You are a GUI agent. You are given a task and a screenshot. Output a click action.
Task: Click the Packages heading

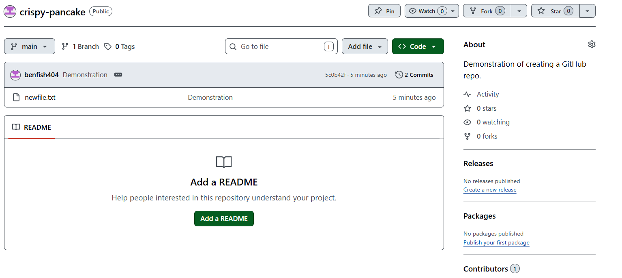[x=480, y=216]
